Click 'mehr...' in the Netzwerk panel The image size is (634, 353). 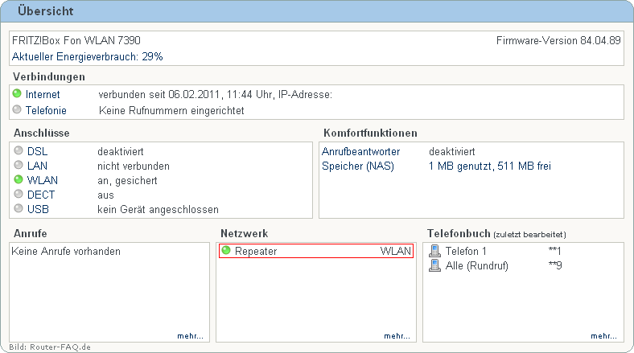tap(397, 336)
